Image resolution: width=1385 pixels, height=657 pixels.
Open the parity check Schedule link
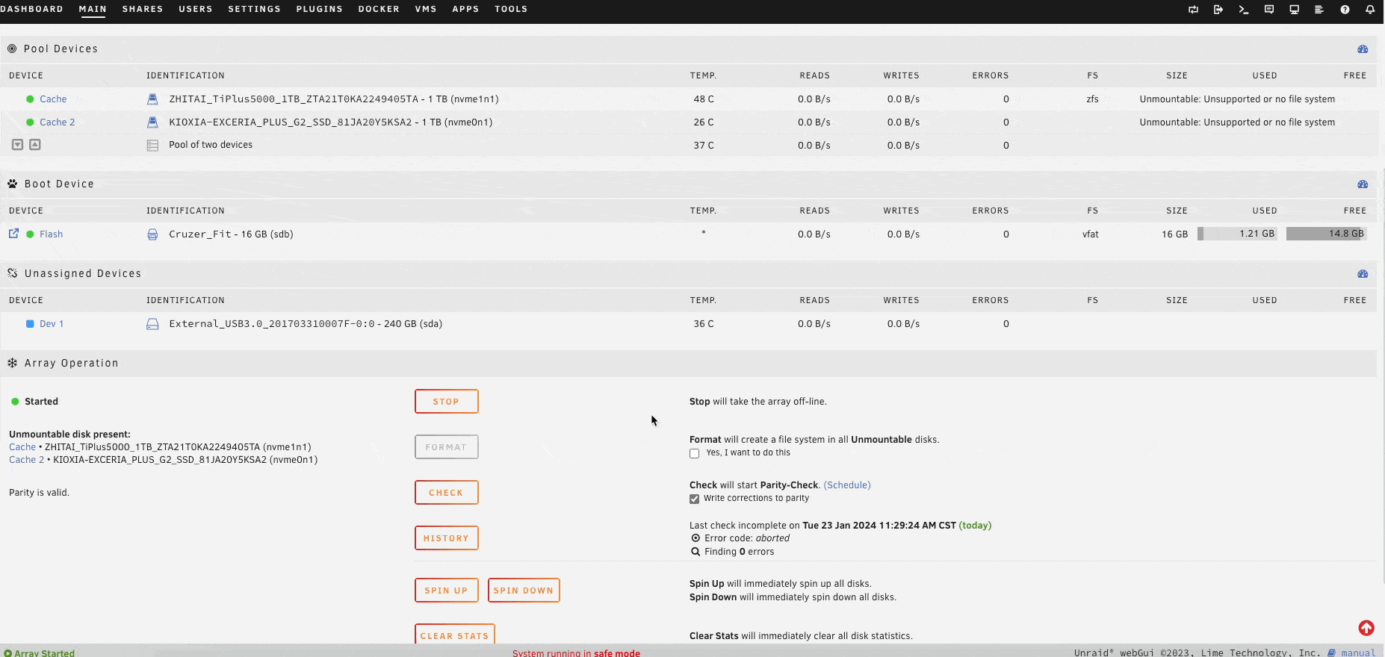point(847,485)
